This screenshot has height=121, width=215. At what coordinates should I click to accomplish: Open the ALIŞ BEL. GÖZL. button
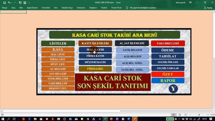[x=132, y=63]
